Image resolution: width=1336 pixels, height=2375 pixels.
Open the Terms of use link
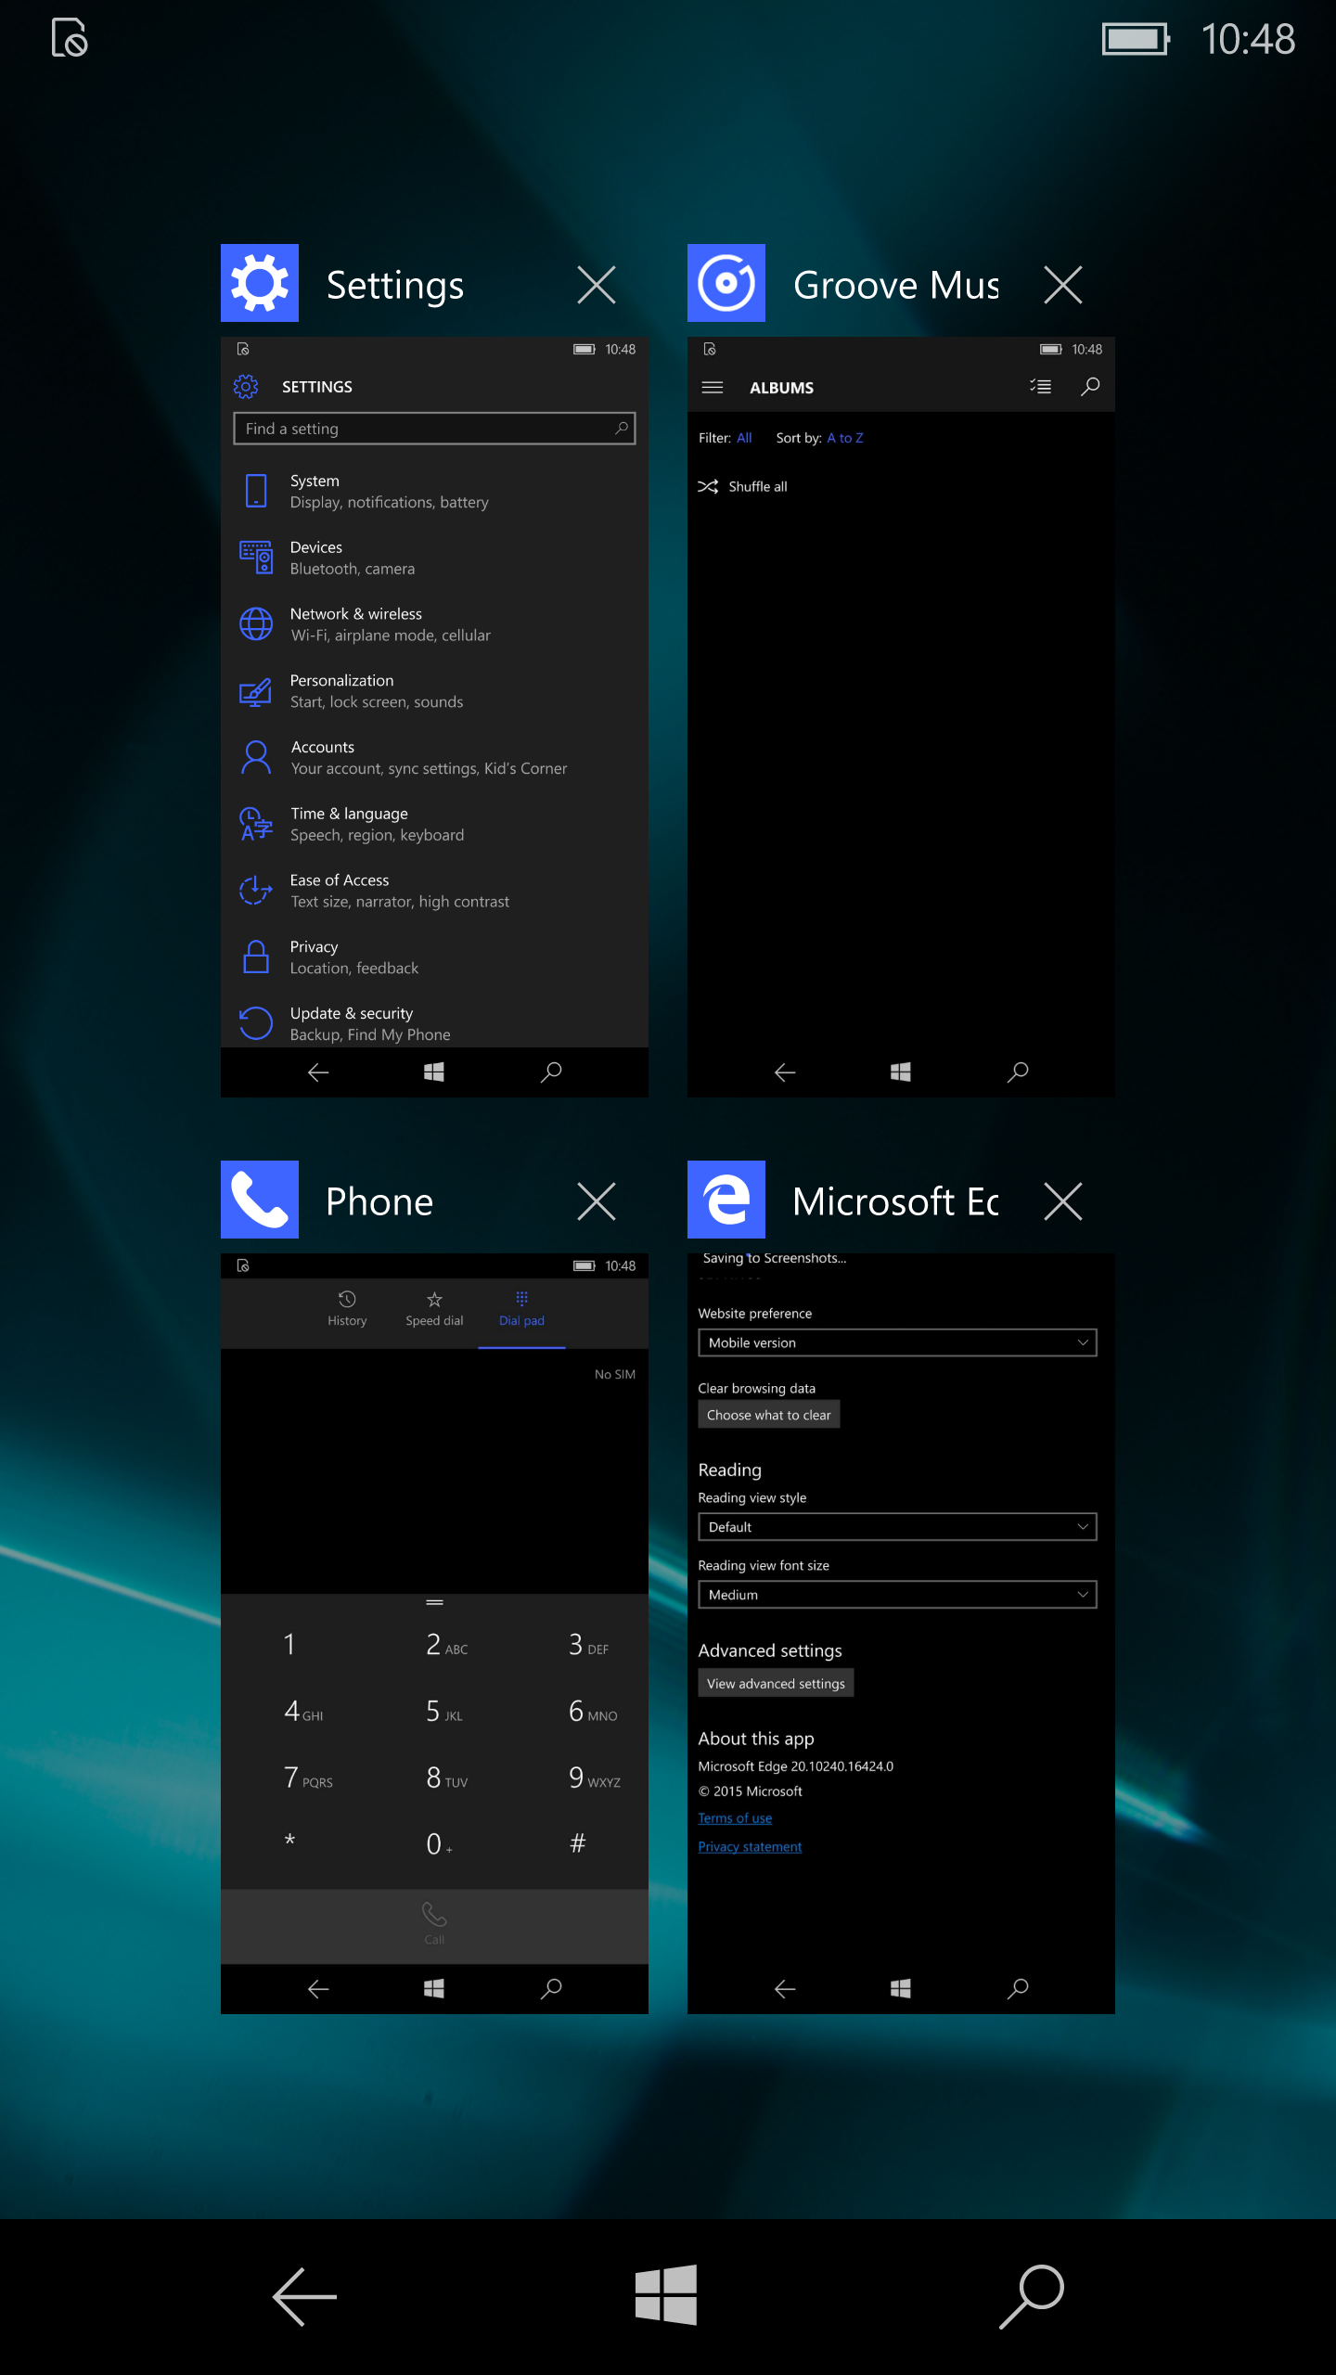(x=735, y=1818)
